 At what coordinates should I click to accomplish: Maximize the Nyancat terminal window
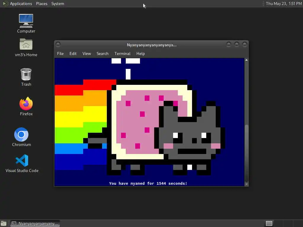[x=236, y=44]
